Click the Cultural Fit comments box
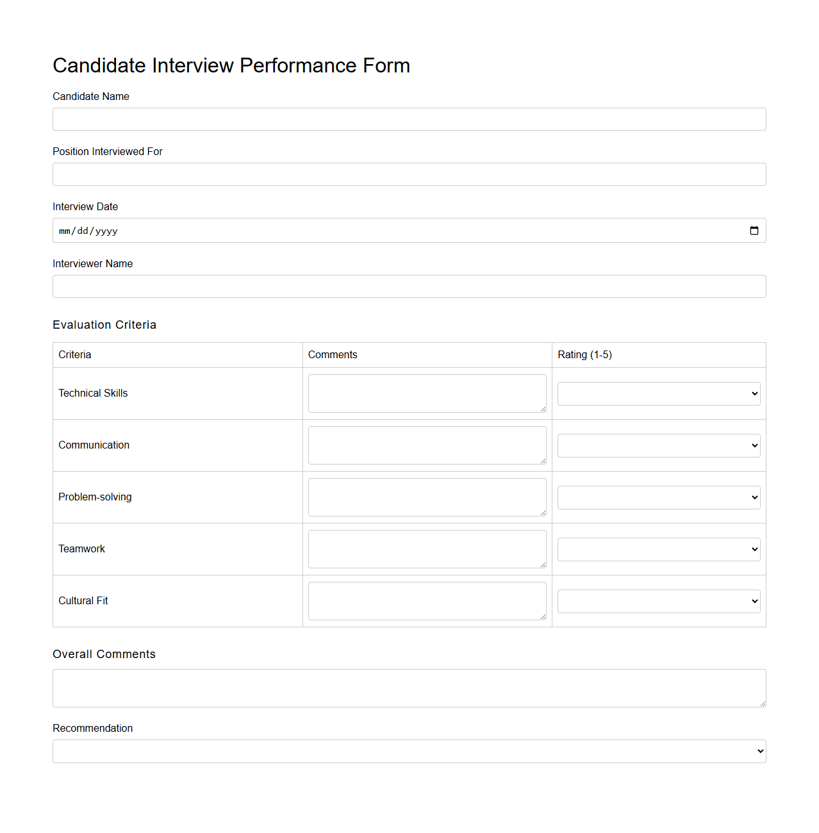This screenshot has width=819, height=833. point(427,600)
